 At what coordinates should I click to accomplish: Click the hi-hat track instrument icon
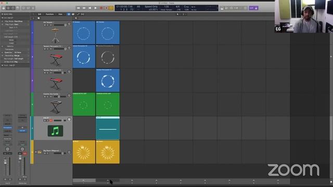coord(55,36)
